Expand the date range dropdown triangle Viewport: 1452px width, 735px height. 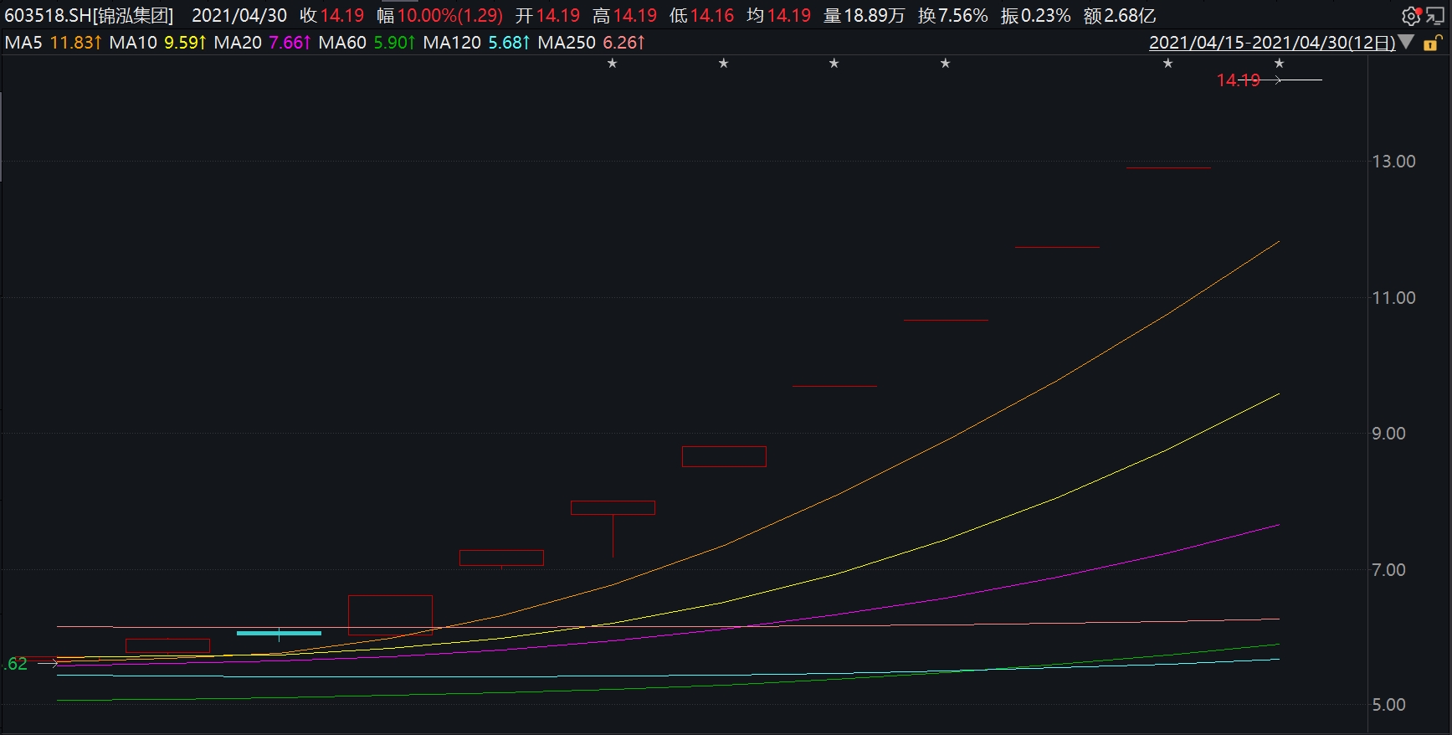(x=1406, y=42)
